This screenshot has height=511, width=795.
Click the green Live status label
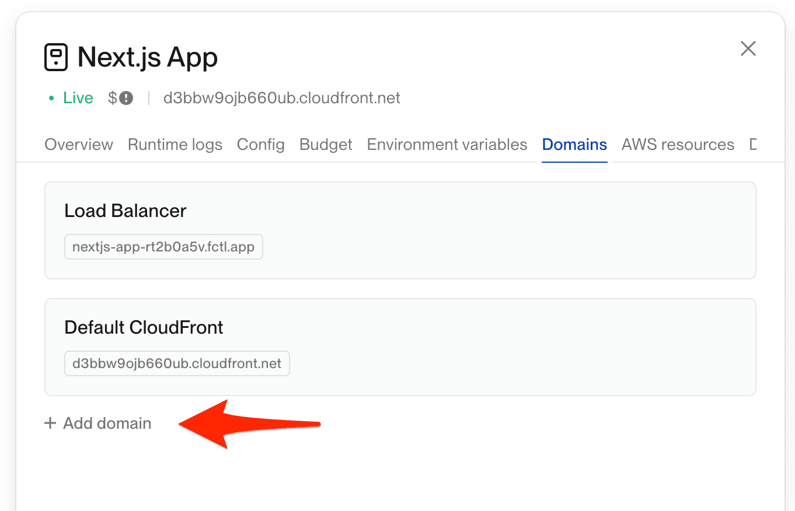click(x=78, y=98)
